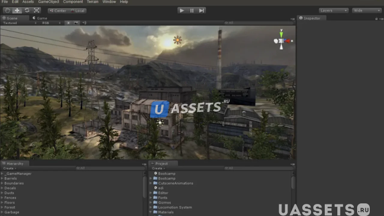Lock the Inspector with the padlock icon
The width and height of the screenshot is (384, 216).
click(376, 19)
